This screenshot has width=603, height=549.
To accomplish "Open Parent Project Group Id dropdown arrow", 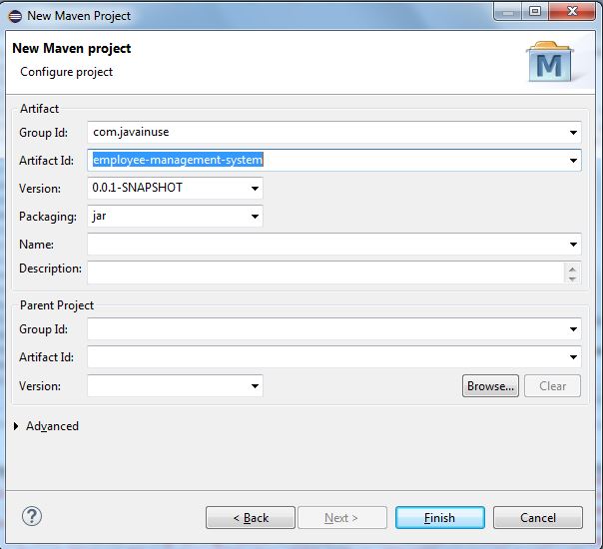I will click(x=573, y=329).
